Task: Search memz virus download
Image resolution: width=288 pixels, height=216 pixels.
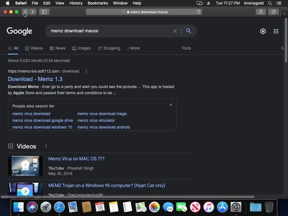Action: point(31,114)
